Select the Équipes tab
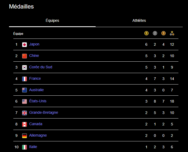 (x=52, y=21)
